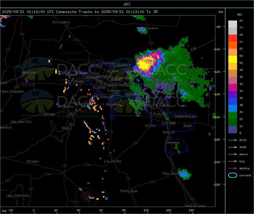Click the bip pink arrow legend icon
The image size is (254, 214).
(233, 161)
